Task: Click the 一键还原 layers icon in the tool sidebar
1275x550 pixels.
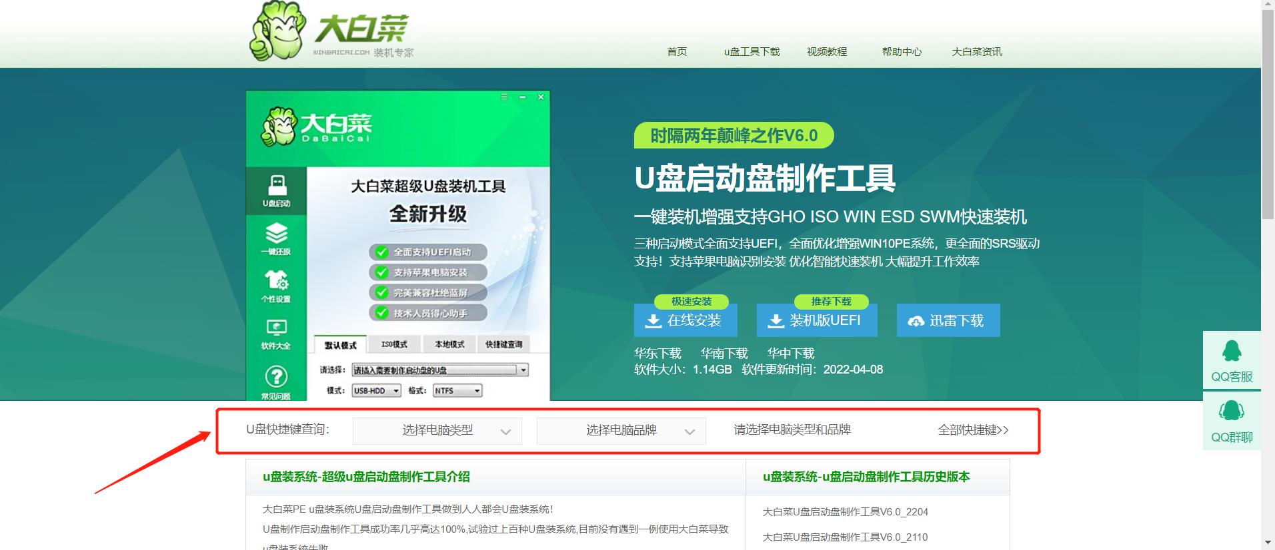Action: pyautogui.click(x=277, y=234)
